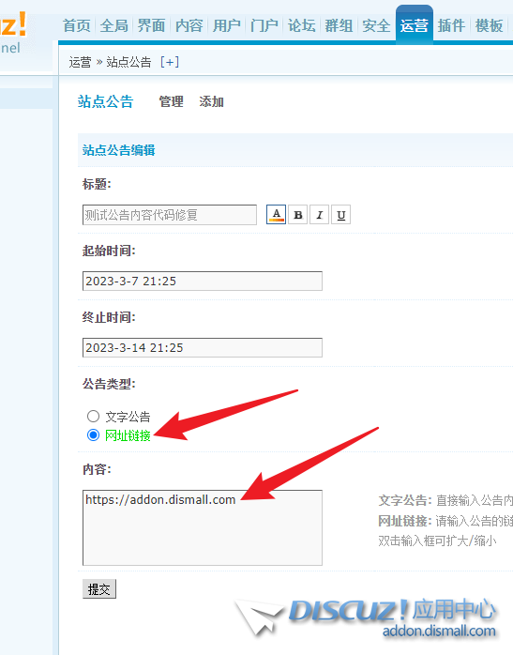Image resolution: width=513 pixels, height=655 pixels.
Task: Select the 文字公告 radio option
Action: (93, 416)
